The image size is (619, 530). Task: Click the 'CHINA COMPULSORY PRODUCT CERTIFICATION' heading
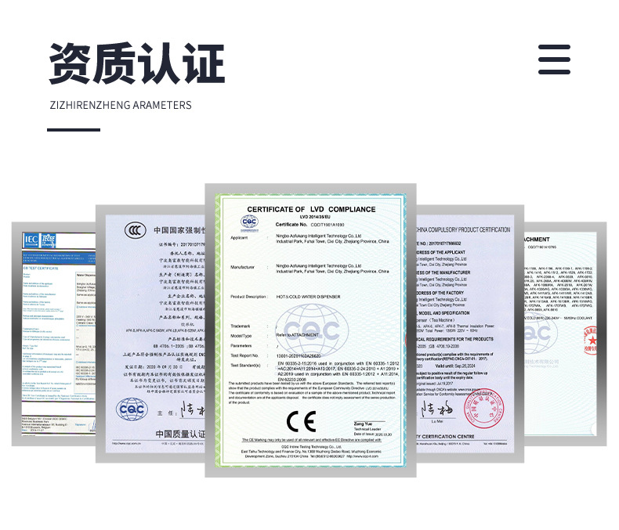click(x=463, y=229)
